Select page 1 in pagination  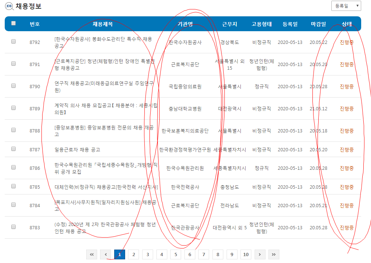point(120,255)
